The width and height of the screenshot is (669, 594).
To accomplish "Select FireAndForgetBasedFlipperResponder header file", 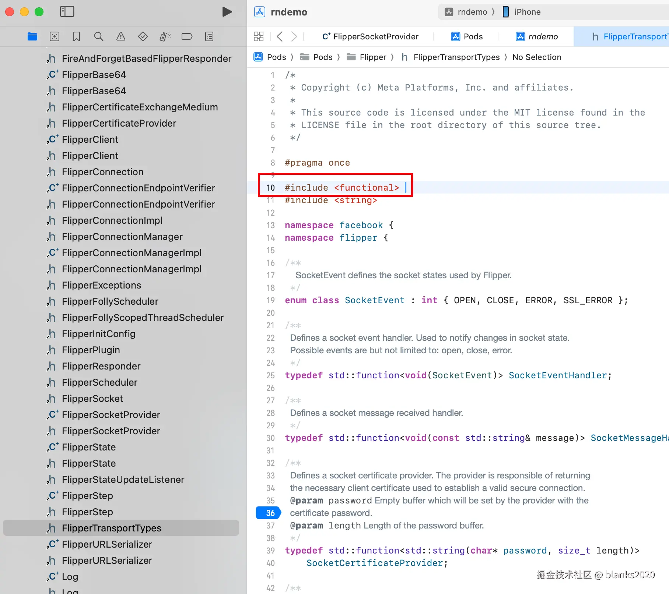I will pyautogui.click(x=139, y=59).
